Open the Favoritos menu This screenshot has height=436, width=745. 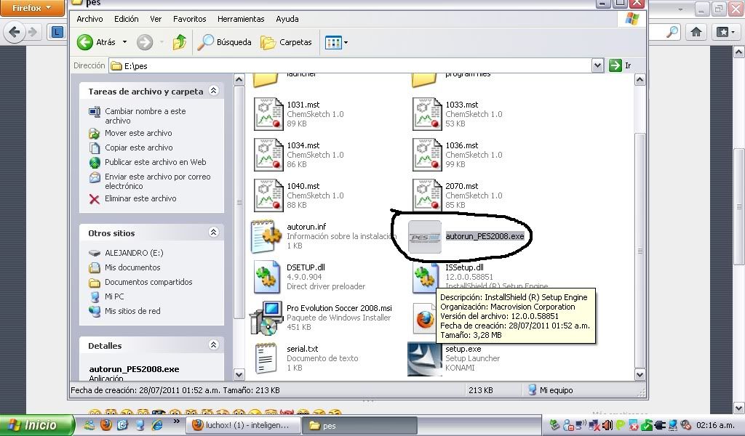click(190, 19)
